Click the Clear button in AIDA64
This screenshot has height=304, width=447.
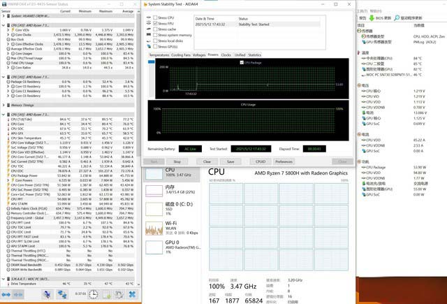[207, 161]
